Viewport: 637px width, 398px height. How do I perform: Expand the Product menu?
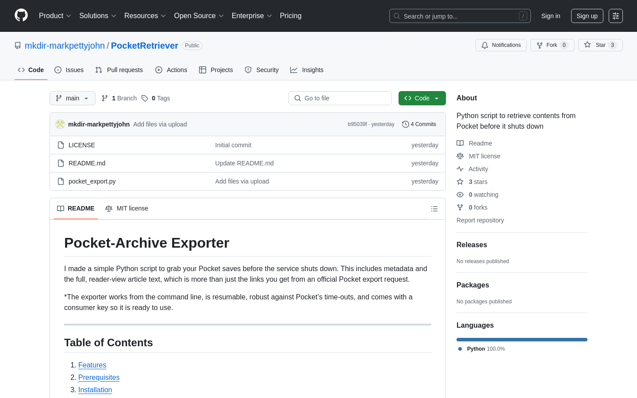55,16
